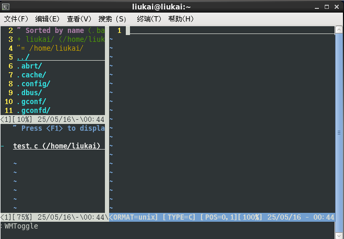Click the TYPE=C status text
This screenshot has height=239, width=344.
tap(179, 217)
